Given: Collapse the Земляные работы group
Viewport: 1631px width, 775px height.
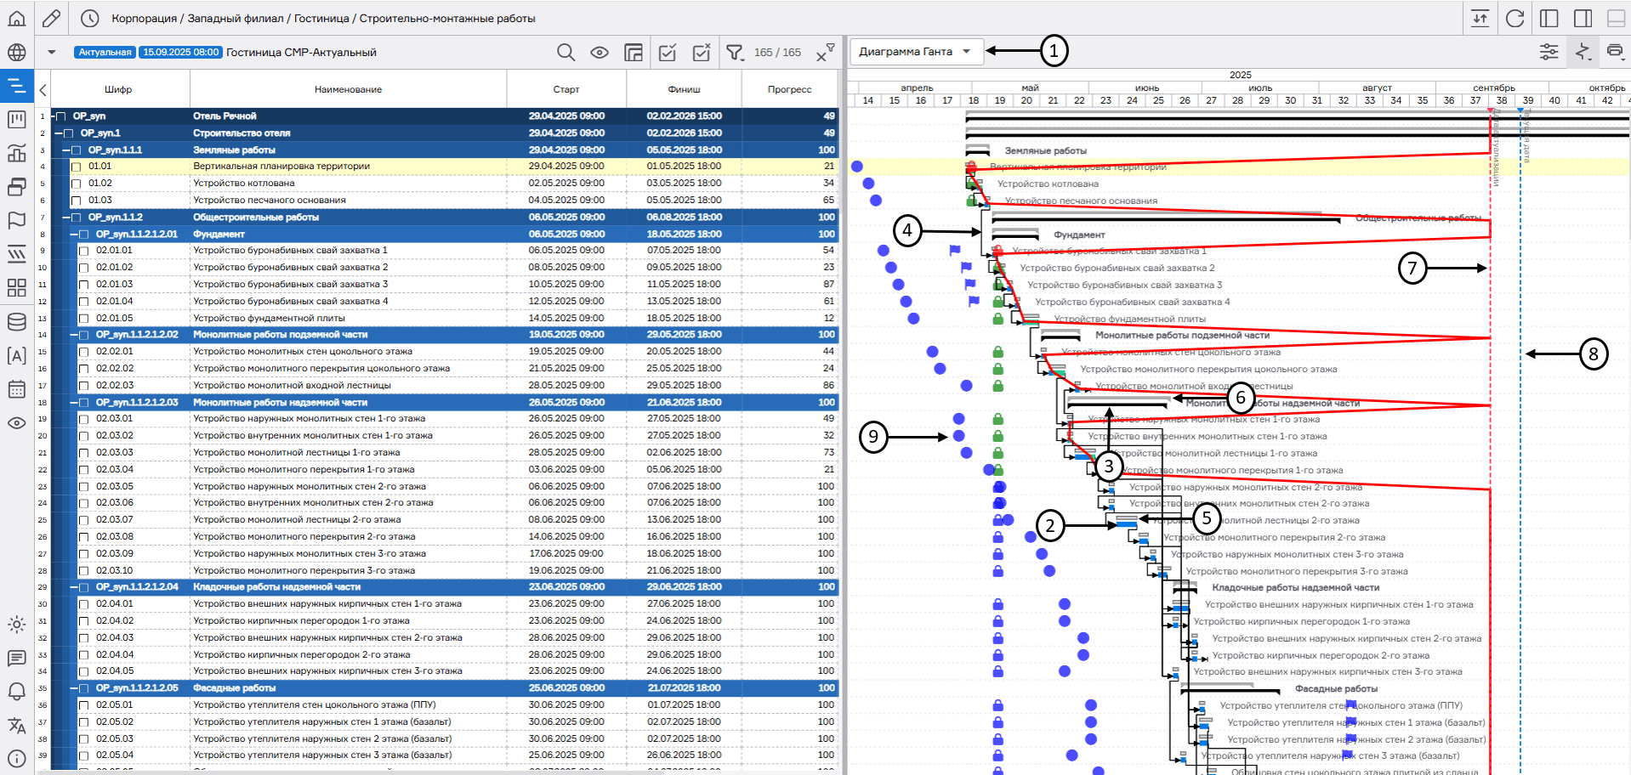Looking at the screenshot, I should tap(67, 150).
